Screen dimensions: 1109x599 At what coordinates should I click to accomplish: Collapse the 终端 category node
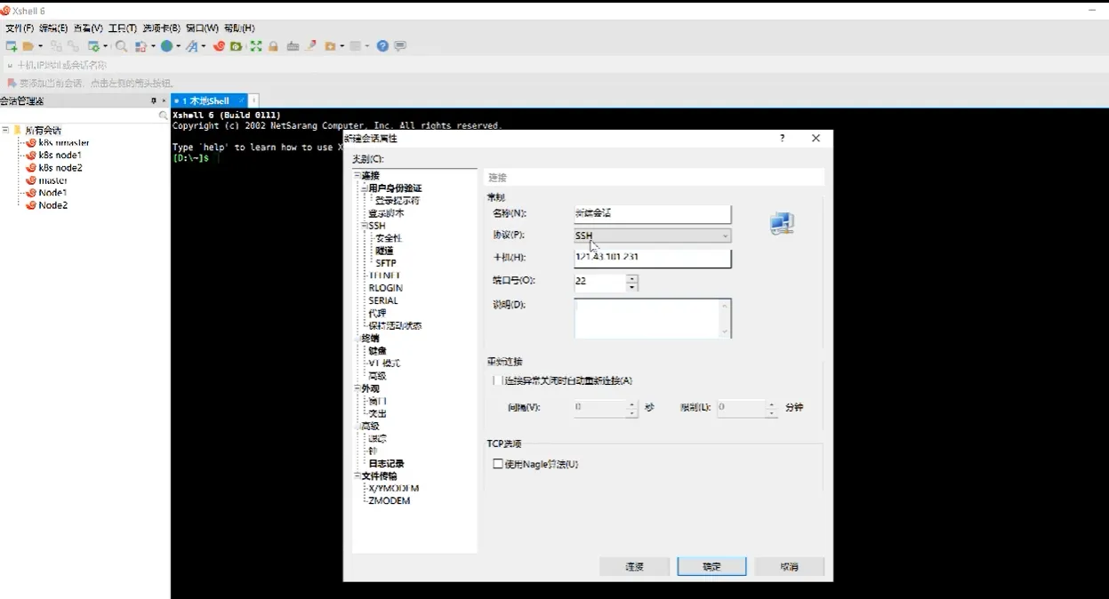pyautogui.click(x=357, y=339)
